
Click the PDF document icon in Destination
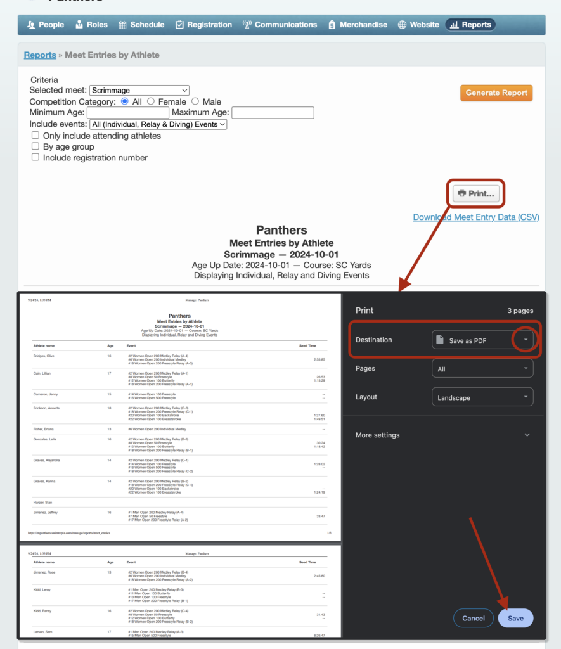click(440, 340)
